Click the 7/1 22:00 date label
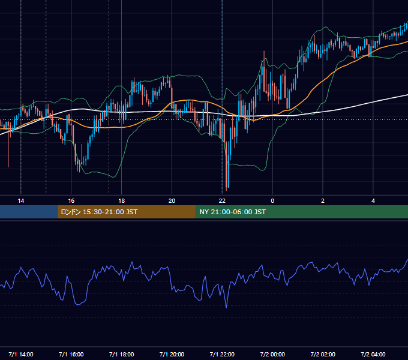The height and width of the screenshot is (360, 408). pyautogui.click(x=222, y=354)
